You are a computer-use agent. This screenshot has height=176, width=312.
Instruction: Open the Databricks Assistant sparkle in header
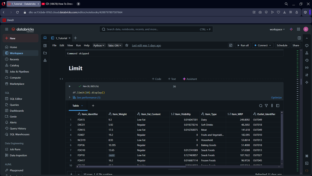[x=291, y=29]
